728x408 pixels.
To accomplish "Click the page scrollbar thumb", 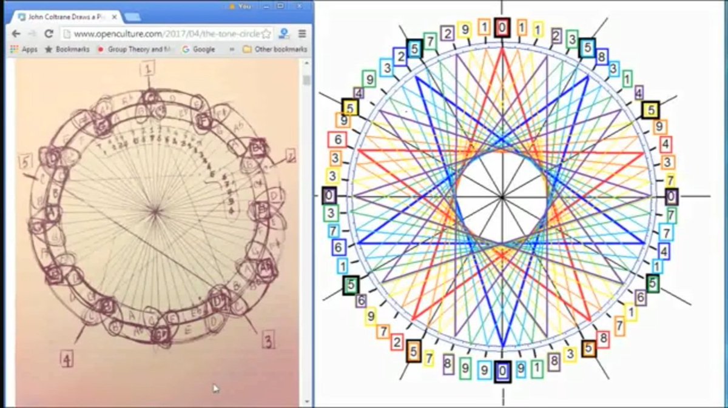I will [306, 79].
